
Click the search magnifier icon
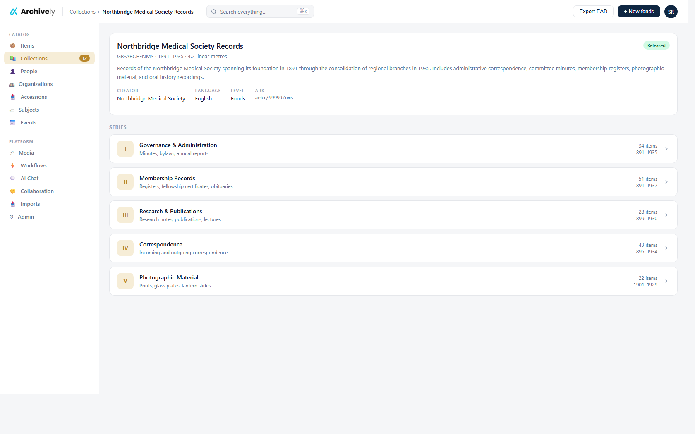214,12
